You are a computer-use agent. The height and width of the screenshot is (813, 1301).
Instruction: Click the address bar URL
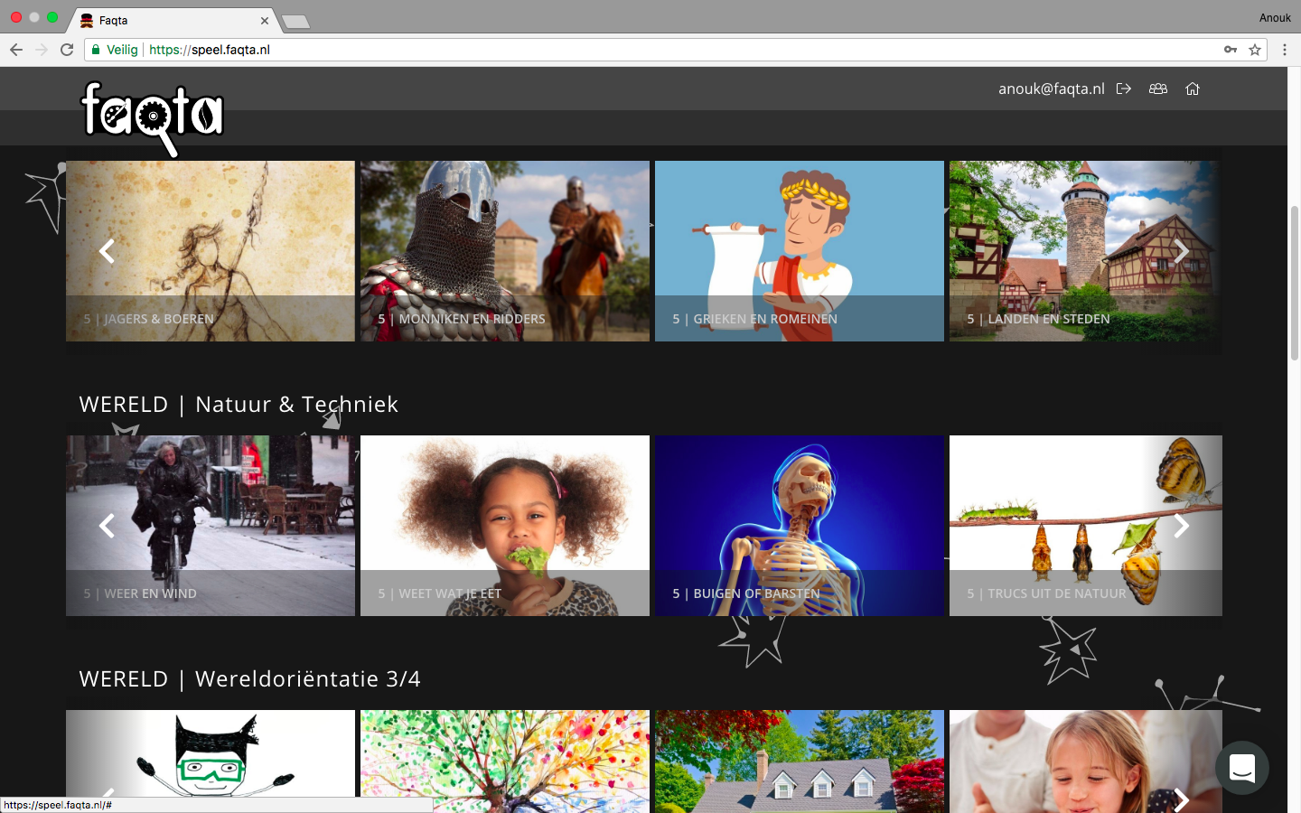(x=210, y=50)
